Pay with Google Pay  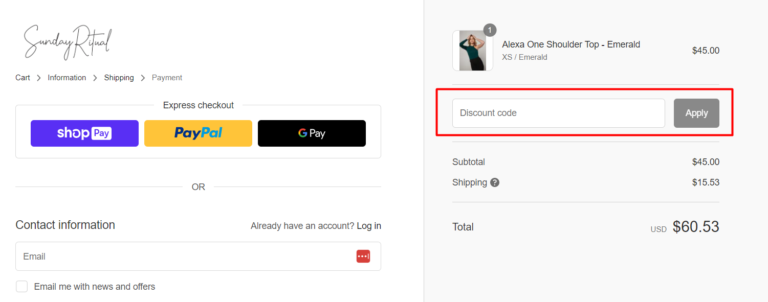point(312,133)
